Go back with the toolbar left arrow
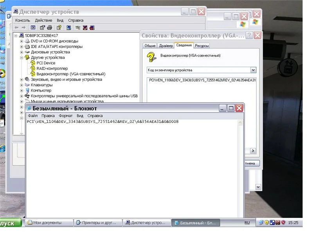 [x=16, y=28]
